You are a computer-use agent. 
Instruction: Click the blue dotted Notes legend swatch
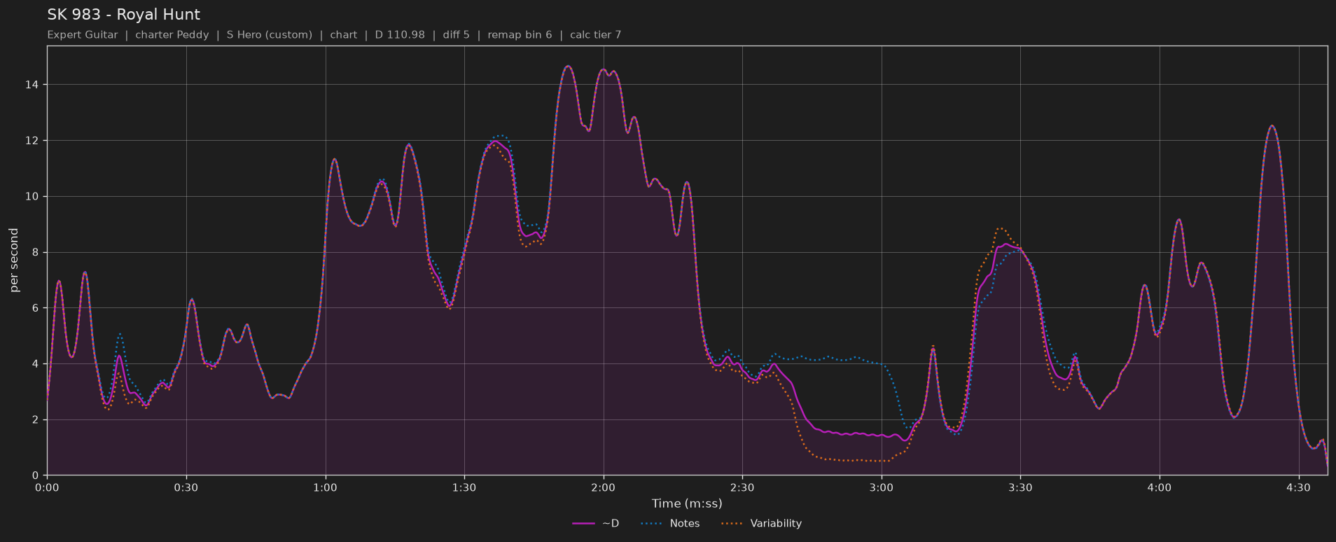pyautogui.click(x=651, y=523)
